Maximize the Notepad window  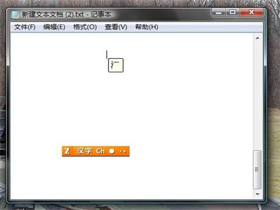233,12
